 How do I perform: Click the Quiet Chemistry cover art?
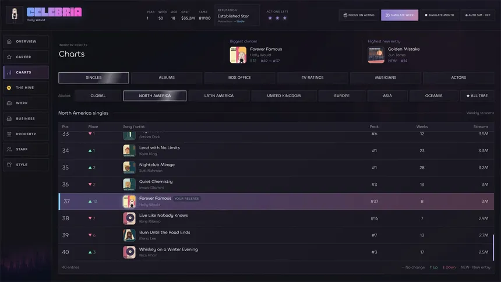[129, 185]
